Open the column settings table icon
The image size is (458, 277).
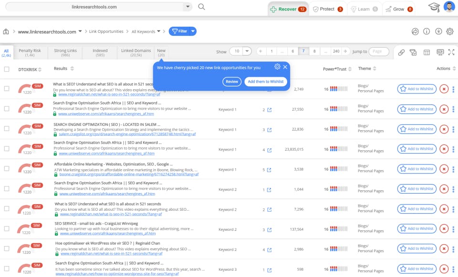(426, 52)
